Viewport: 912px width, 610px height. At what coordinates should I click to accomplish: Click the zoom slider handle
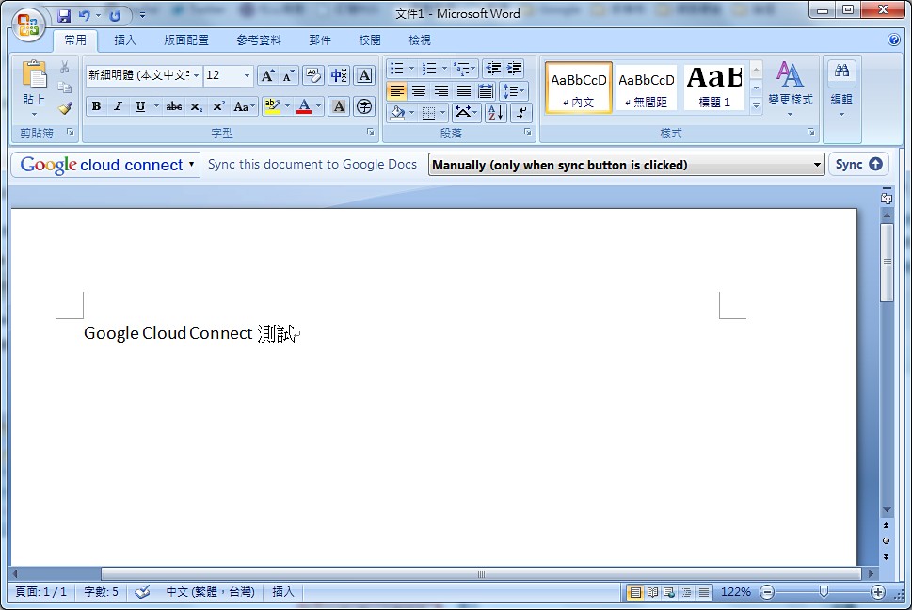click(824, 592)
